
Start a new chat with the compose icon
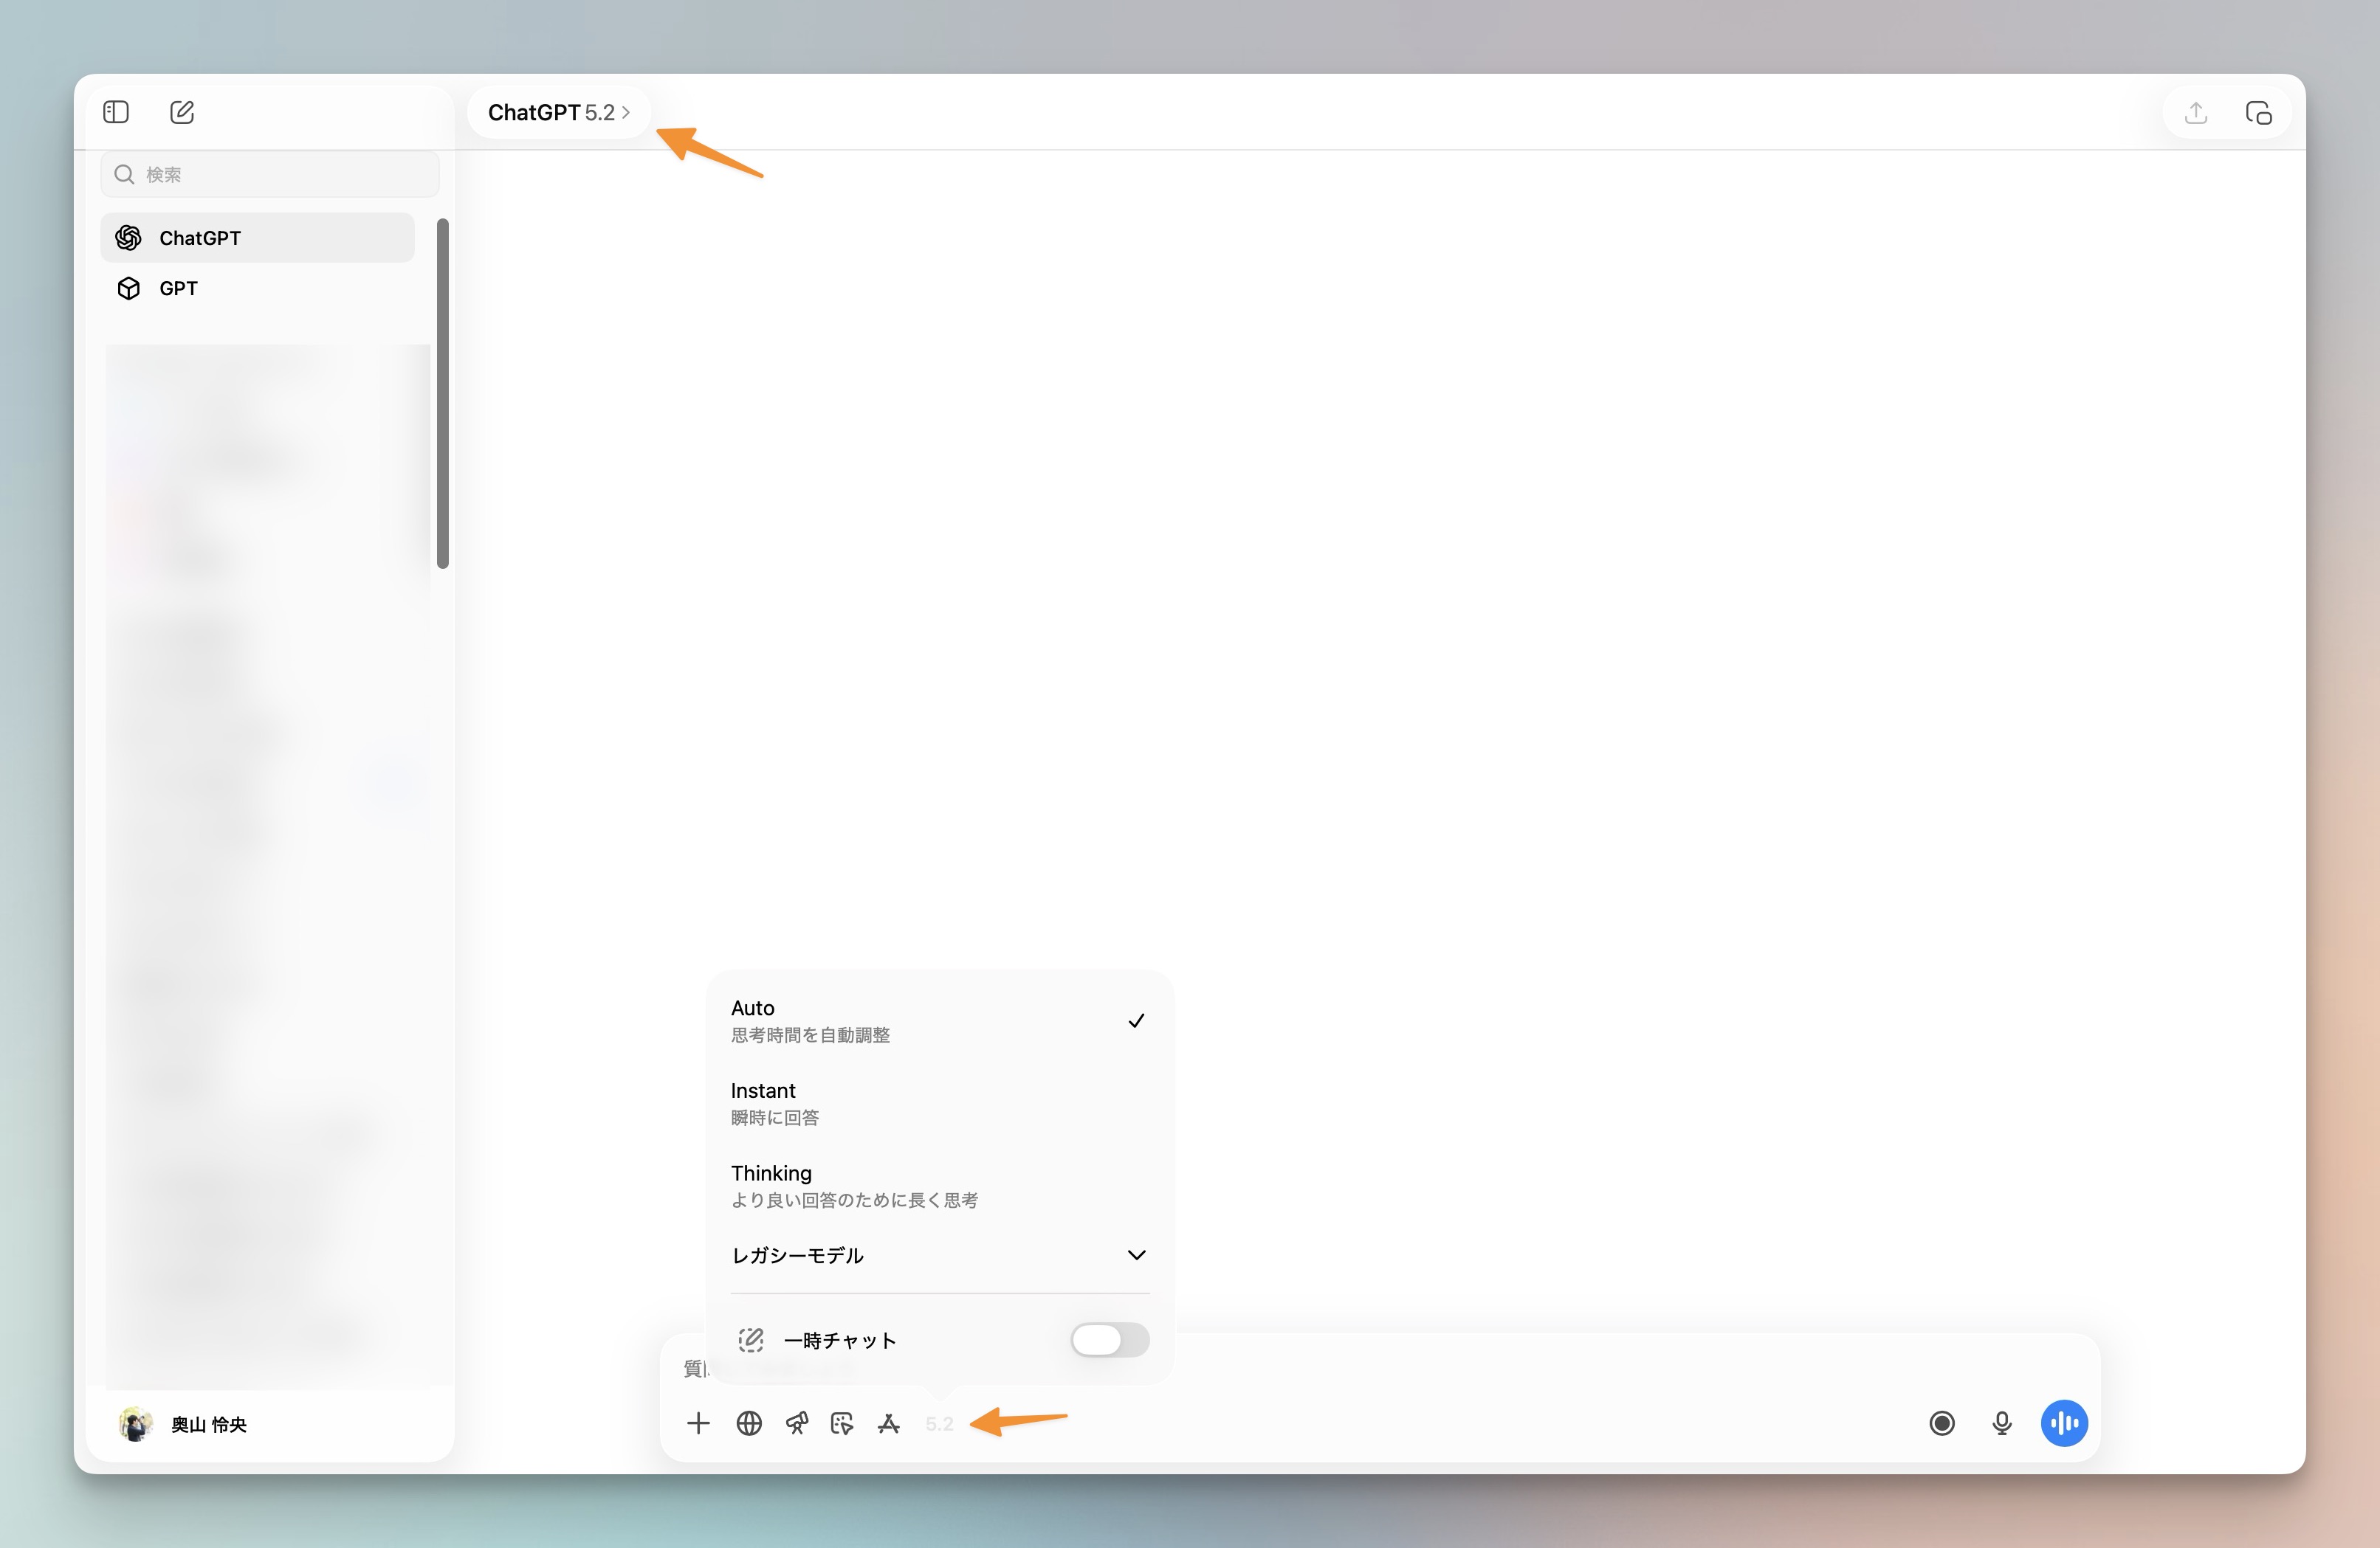coord(181,112)
